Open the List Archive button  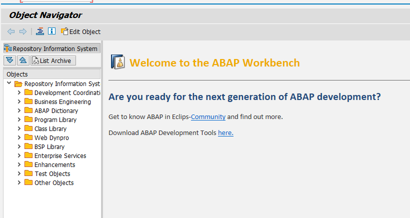point(53,60)
